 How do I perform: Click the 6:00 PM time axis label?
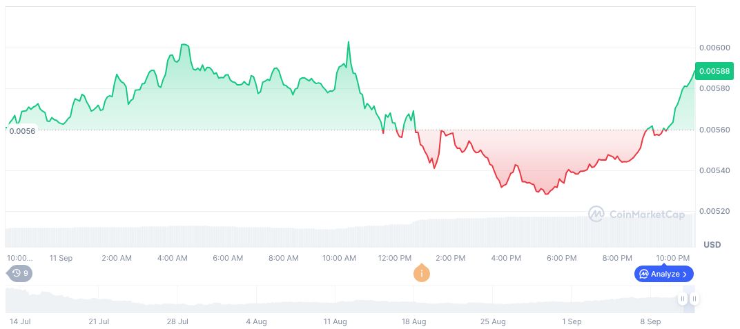click(x=561, y=258)
